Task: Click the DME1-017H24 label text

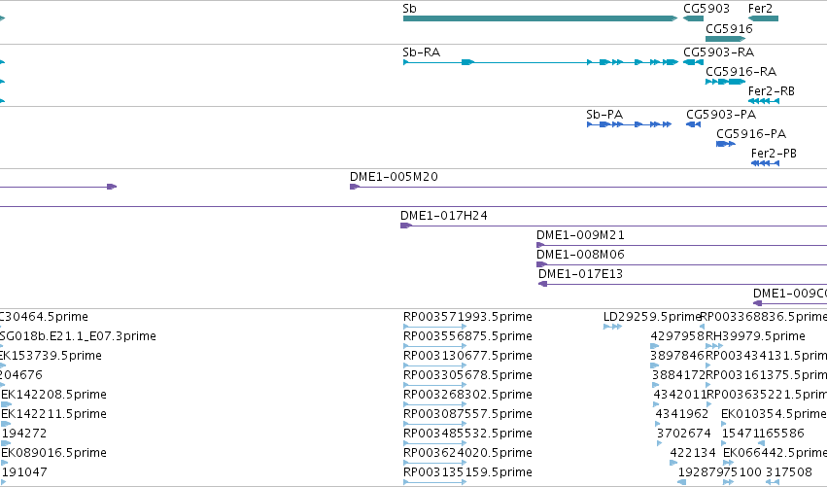Action: [x=443, y=216]
